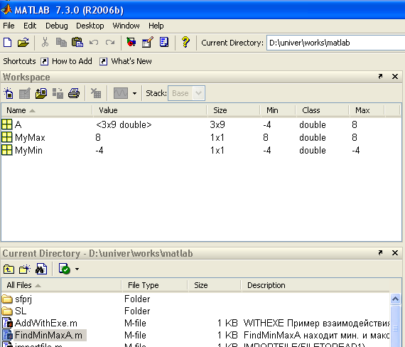Launch Simulink from toolbar icon
Viewport: 405px width, 347px height.
131,42
